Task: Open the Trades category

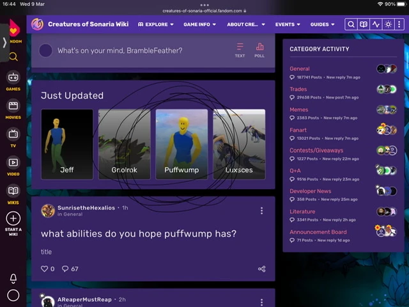Action: (298, 89)
